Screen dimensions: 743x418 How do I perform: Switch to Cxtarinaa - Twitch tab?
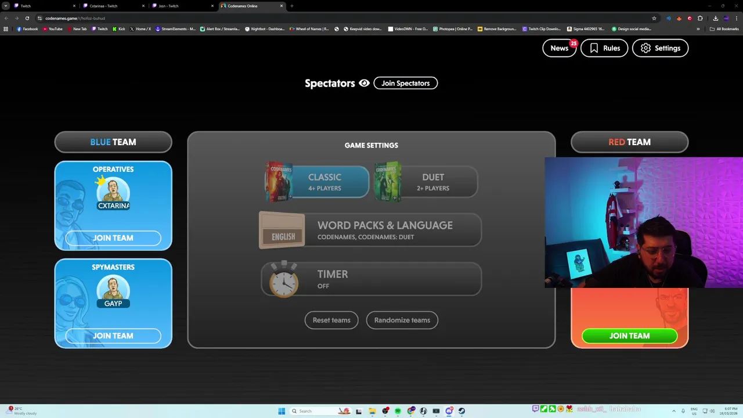click(113, 6)
